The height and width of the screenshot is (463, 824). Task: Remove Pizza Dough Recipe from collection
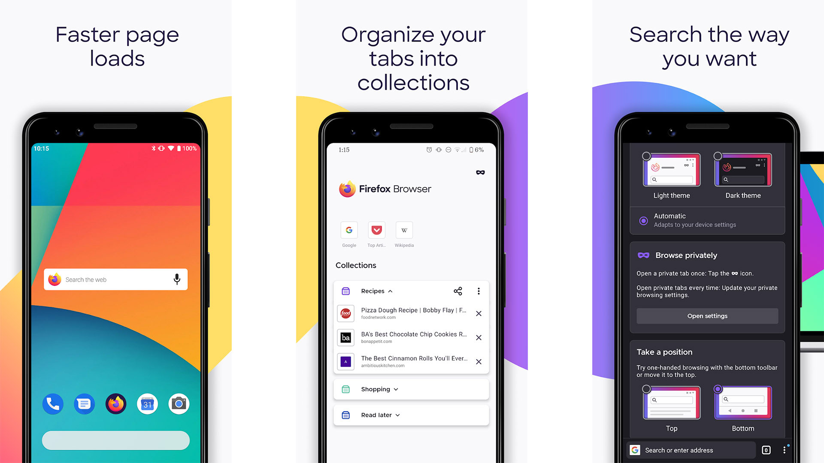tap(478, 313)
